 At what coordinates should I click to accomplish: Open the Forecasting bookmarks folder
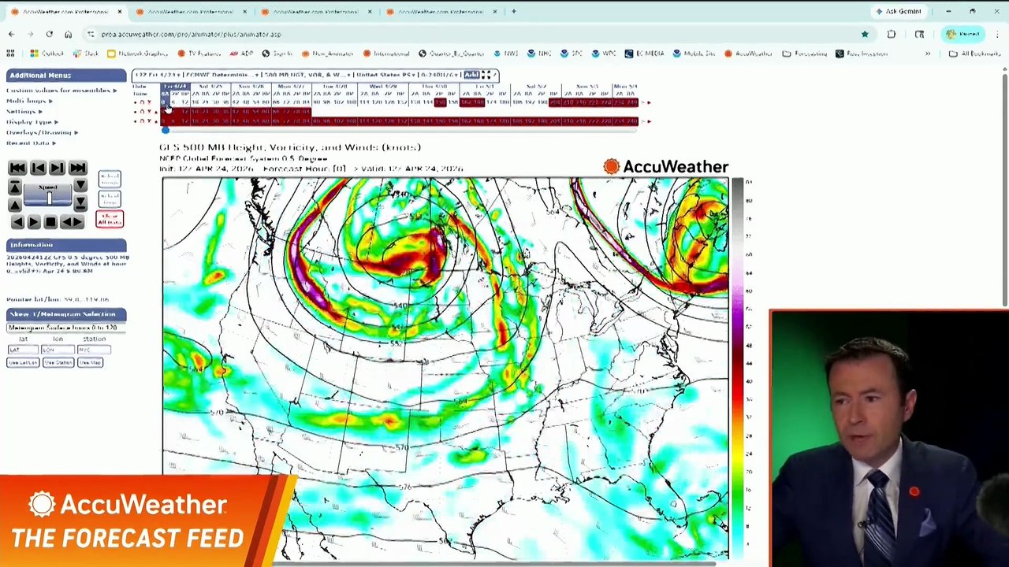[804, 54]
